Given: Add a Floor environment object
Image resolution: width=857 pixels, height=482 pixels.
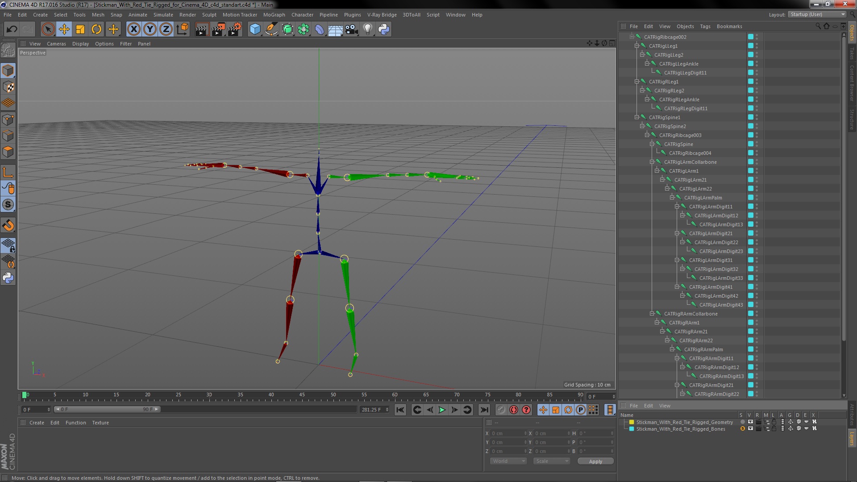Looking at the screenshot, I should [335, 29].
